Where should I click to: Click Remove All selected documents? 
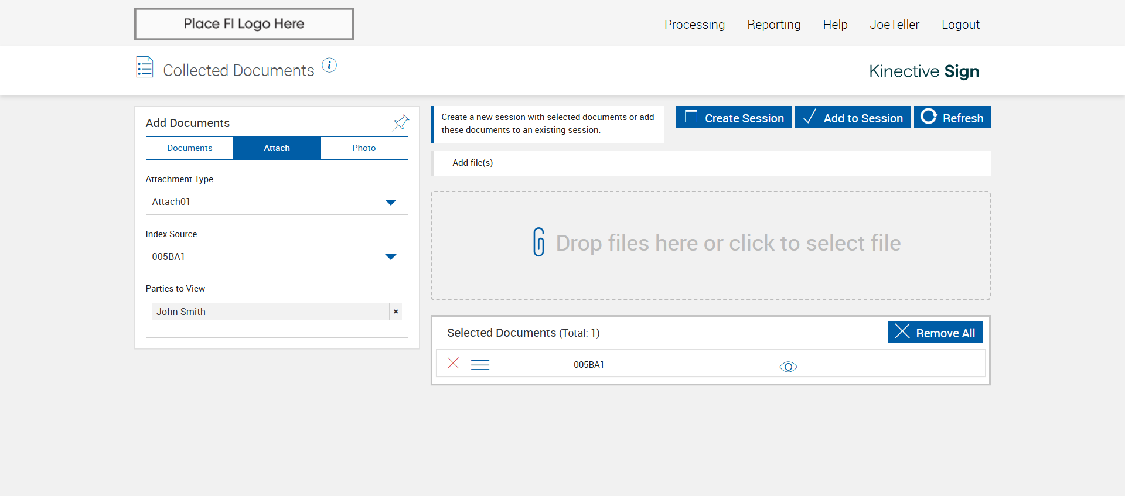tap(935, 333)
